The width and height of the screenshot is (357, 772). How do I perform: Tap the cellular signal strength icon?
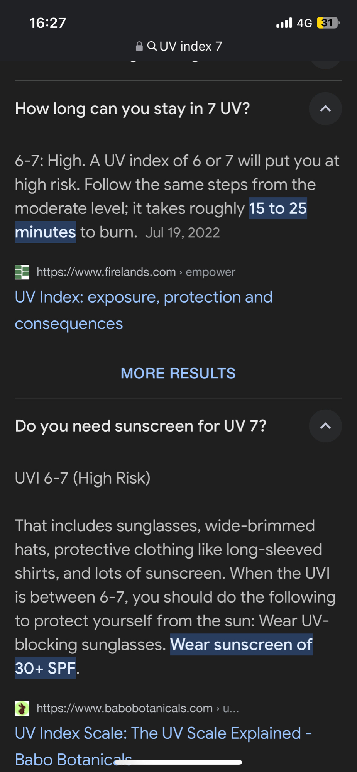(284, 23)
